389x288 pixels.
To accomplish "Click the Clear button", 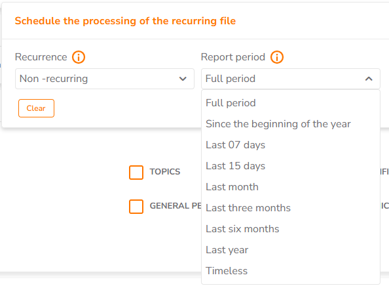I will [36, 108].
